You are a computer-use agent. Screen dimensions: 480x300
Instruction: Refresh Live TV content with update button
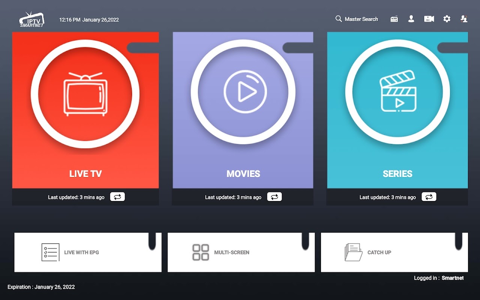(x=117, y=197)
